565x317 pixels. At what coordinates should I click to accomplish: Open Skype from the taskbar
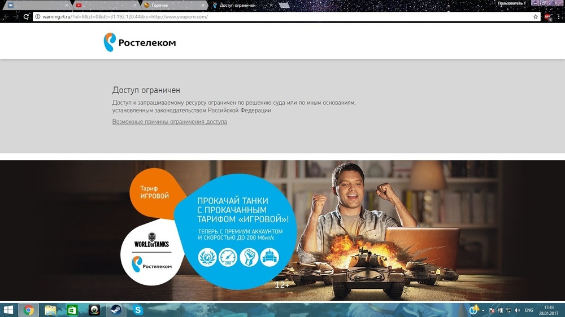click(138, 310)
